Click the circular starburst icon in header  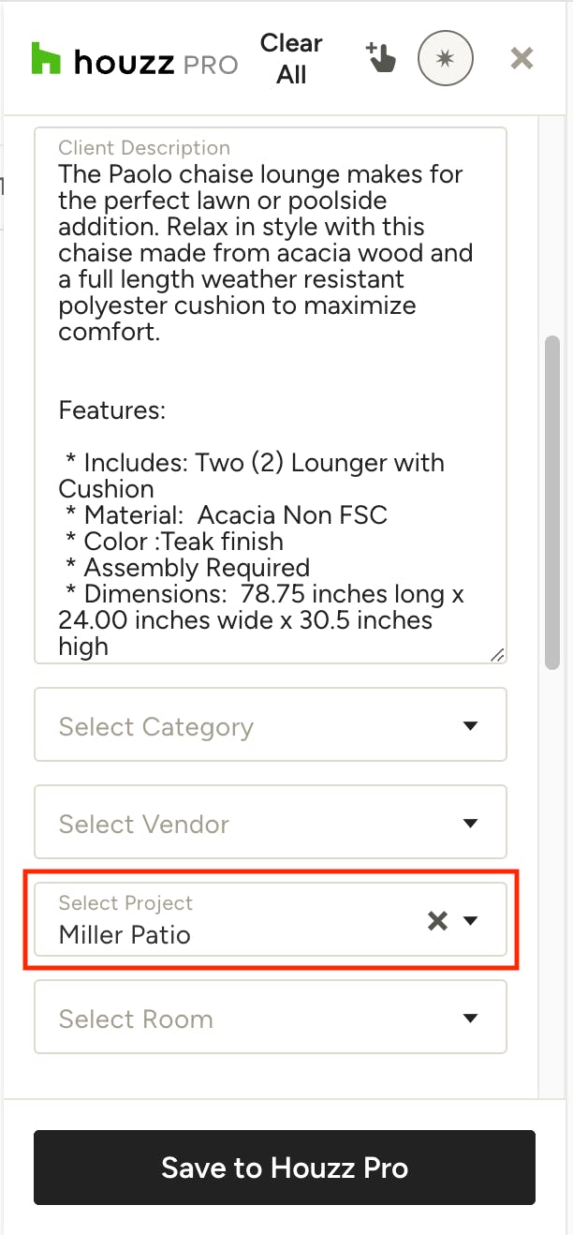coord(446,58)
